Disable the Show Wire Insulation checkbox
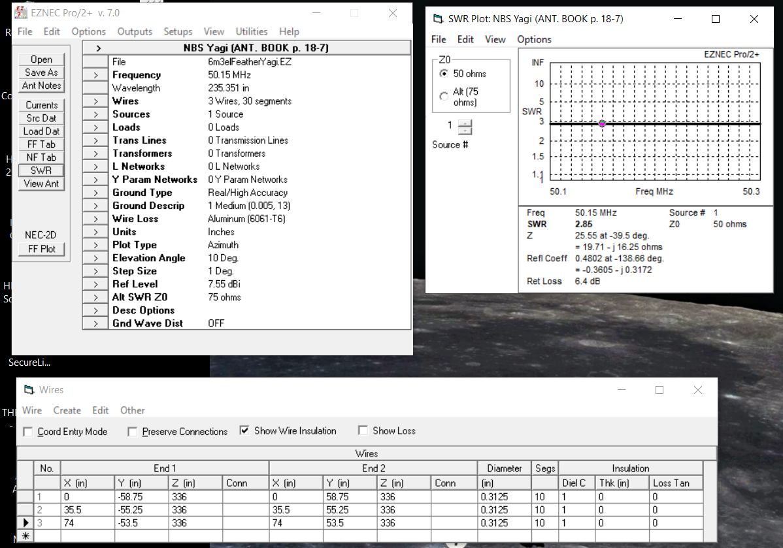 [x=244, y=430]
